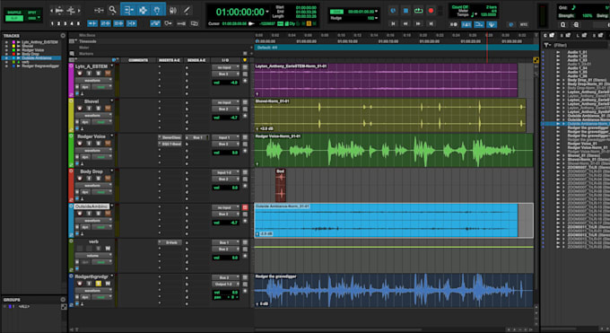Image resolution: width=610 pixels, height=333 pixels.
Task: Click the Stop transport button
Action: click(x=405, y=11)
